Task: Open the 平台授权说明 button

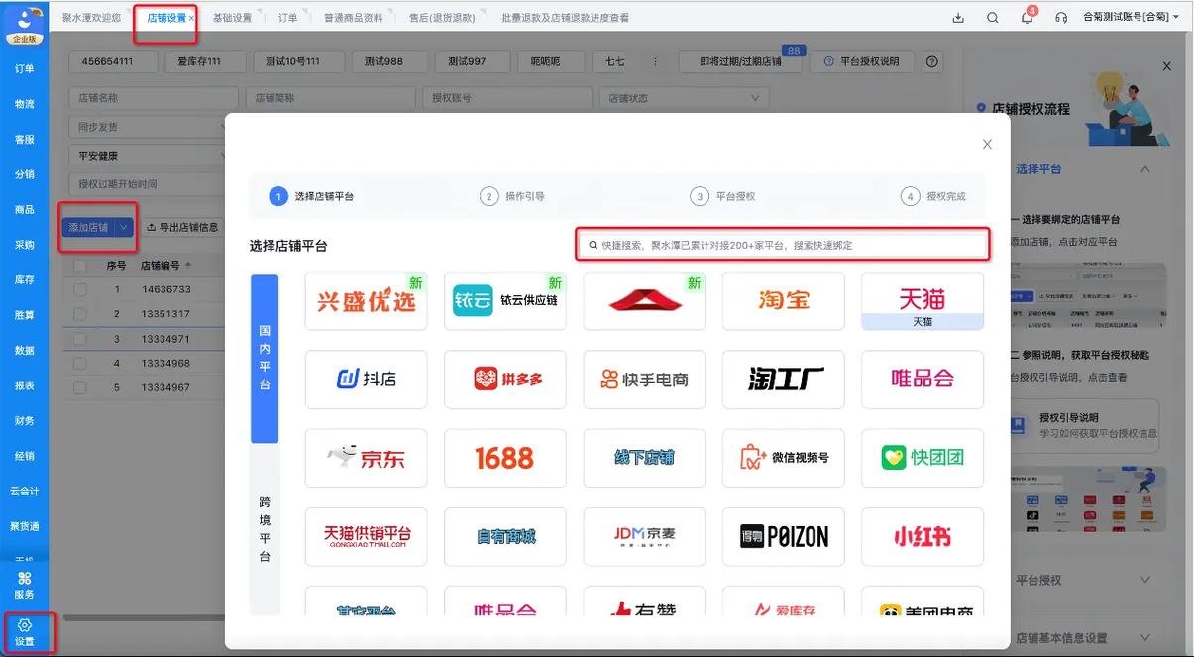Action: click(x=862, y=61)
